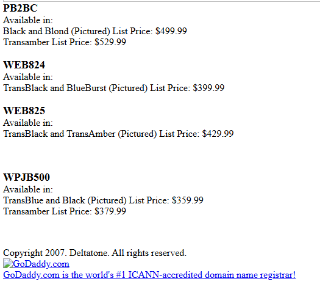The height and width of the screenshot is (284, 320).
Task: Select the WEB824 model heading
Action: [x=24, y=65]
